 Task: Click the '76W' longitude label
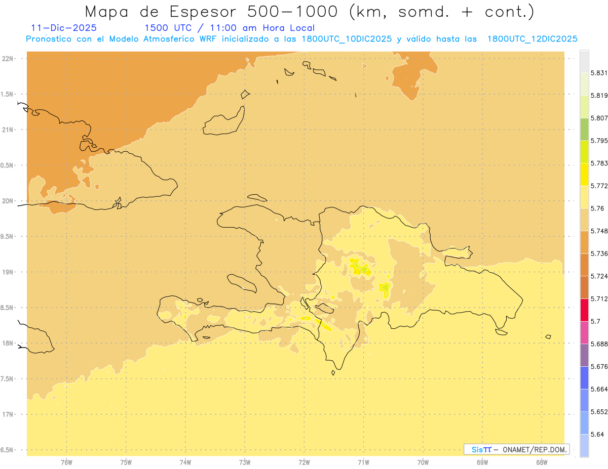67,462
